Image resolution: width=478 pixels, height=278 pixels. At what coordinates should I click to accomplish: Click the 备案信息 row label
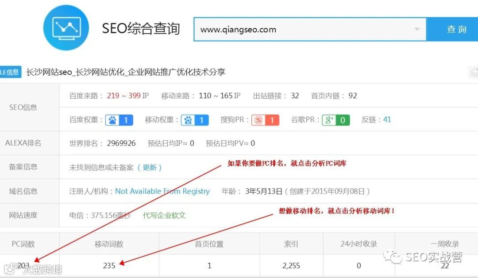click(23, 167)
